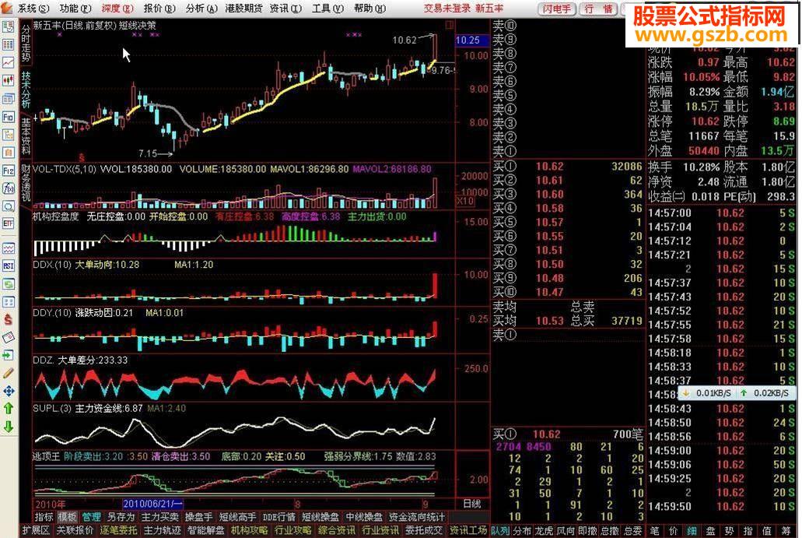Open the 关联报价 bottom tab
This screenshot has width=802, height=538.
coord(75,531)
